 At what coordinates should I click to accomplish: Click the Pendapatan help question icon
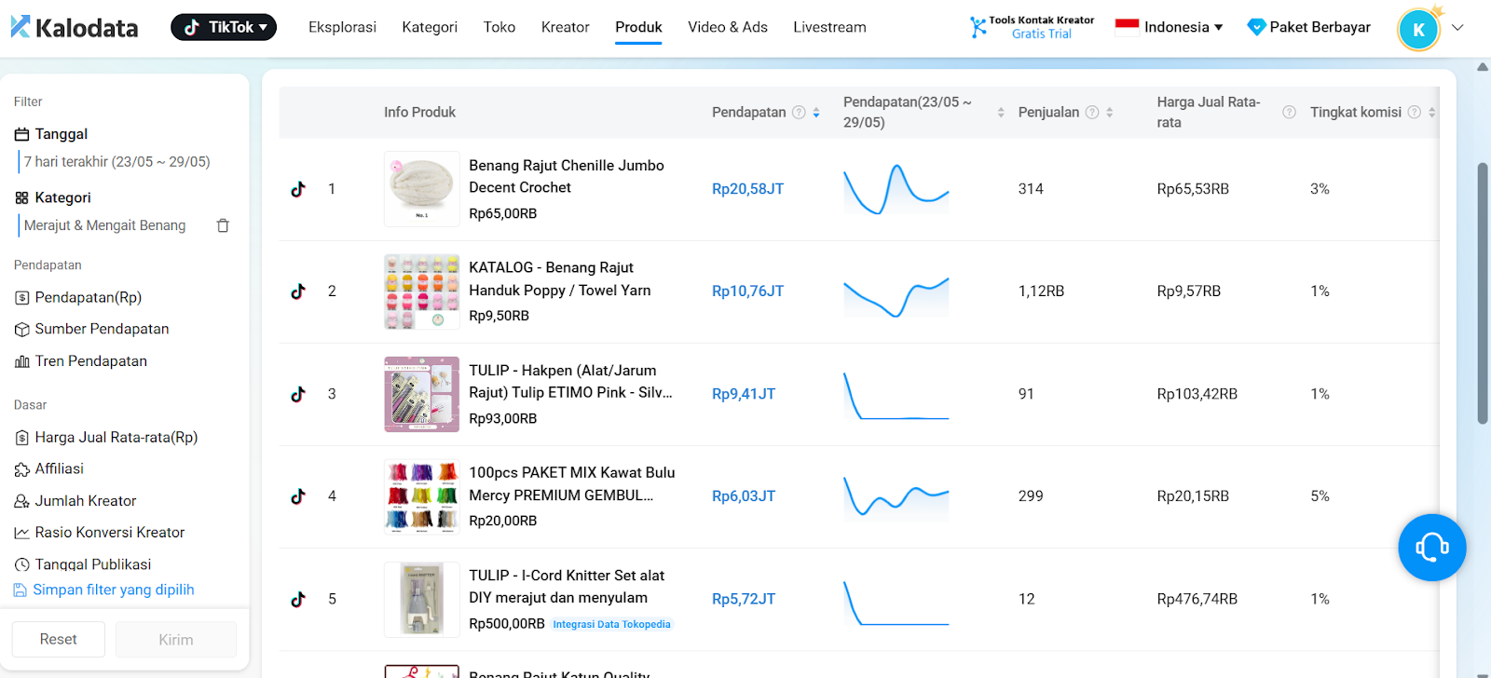(x=799, y=112)
